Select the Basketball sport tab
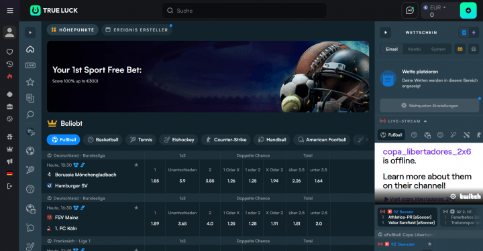 click(103, 139)
